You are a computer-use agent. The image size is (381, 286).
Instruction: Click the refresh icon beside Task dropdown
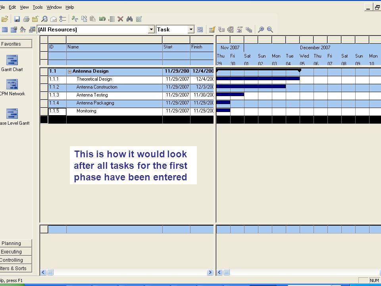pyautogui.click(x=200, y=30)
